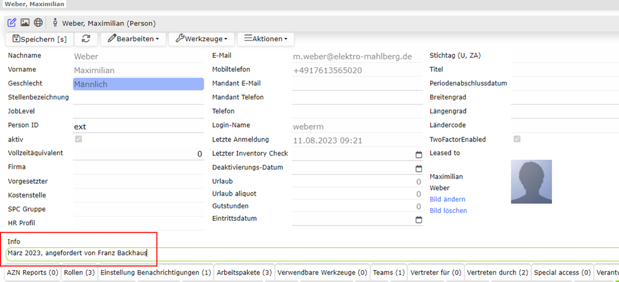This screenshot has height=282, width=619.
Task: Open calendar picker for Eintrittsdatum
Action: point(418,220)
